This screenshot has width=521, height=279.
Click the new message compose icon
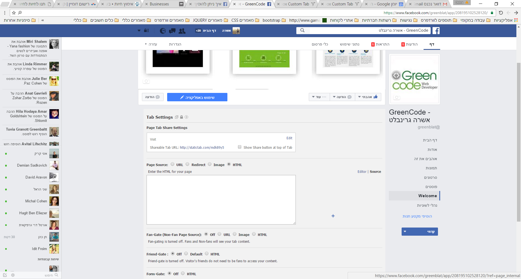point(5,275)
